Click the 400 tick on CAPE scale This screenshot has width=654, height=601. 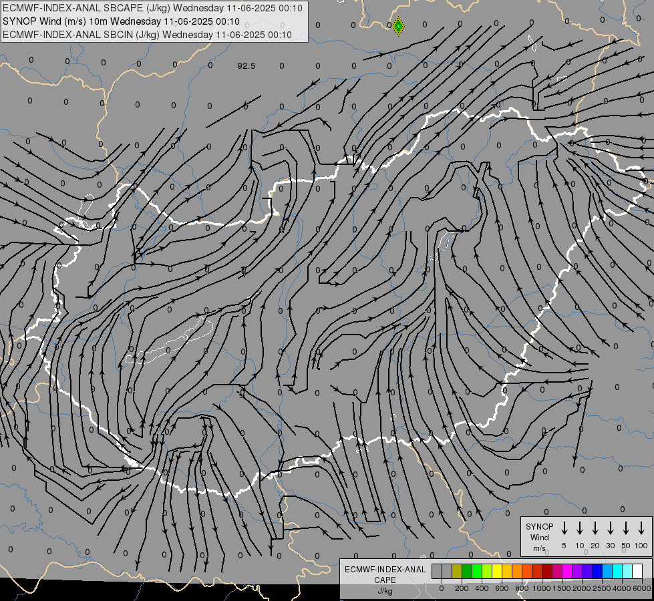tap(482, 588)
